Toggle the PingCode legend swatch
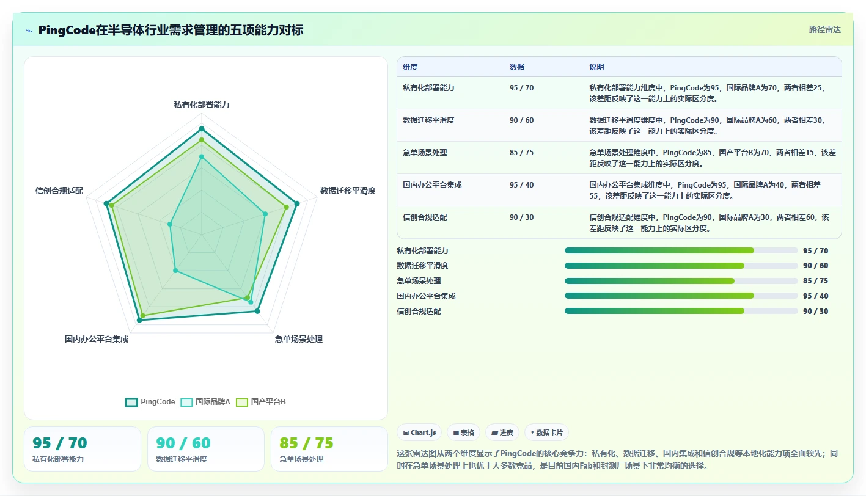This screenshot has height=496, width=866. (131, 402)
